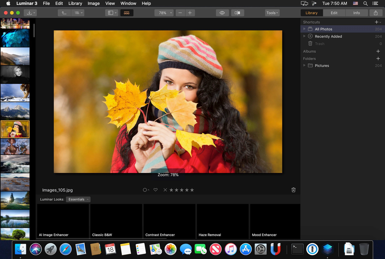The width and height of the screenshot is (385, 259).
Task: Expand the Pictures folder tree
Action: coord(305,66)
